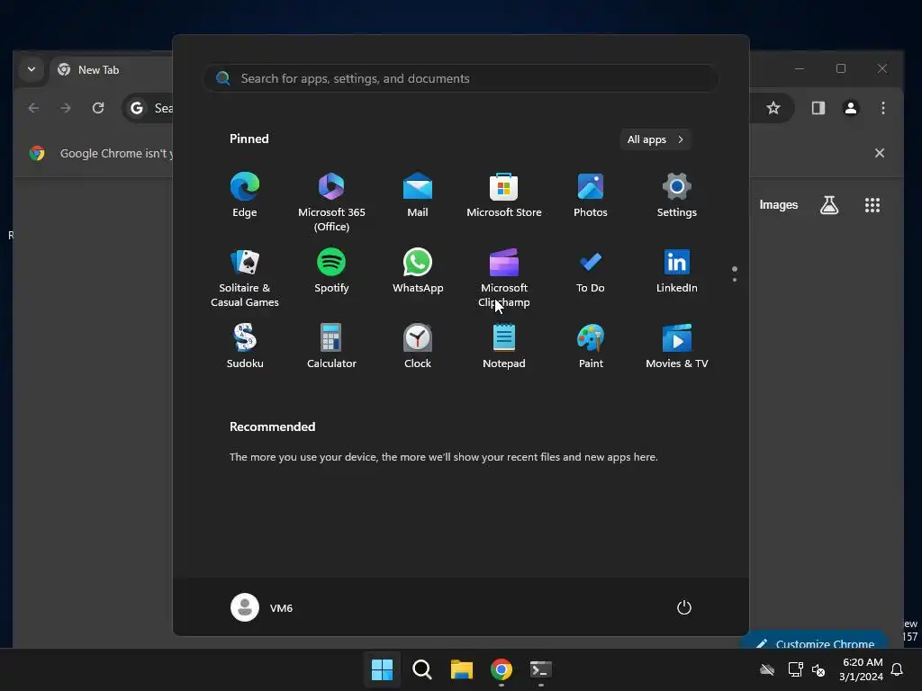Image resolution: width=922 pixels, height=691 pixels.
Task: Open File Explorer from the taskbar
Action: [462, 669]
